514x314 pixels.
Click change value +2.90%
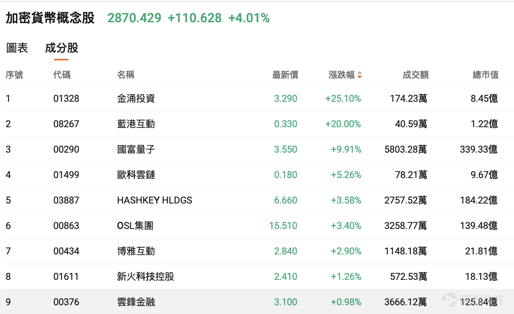[x=346, y=251]
